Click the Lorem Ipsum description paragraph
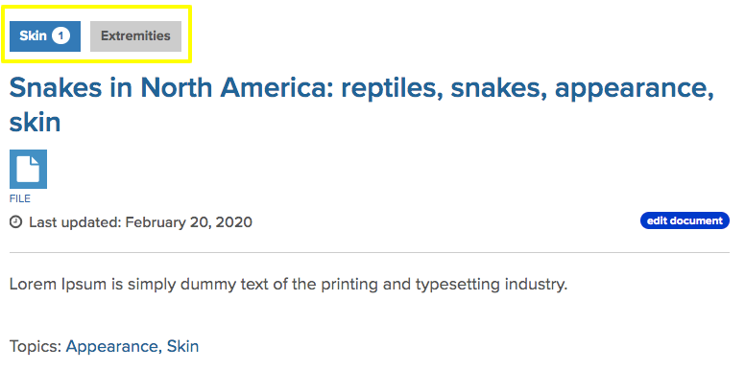The image size is (745, 370). (288, 285)
